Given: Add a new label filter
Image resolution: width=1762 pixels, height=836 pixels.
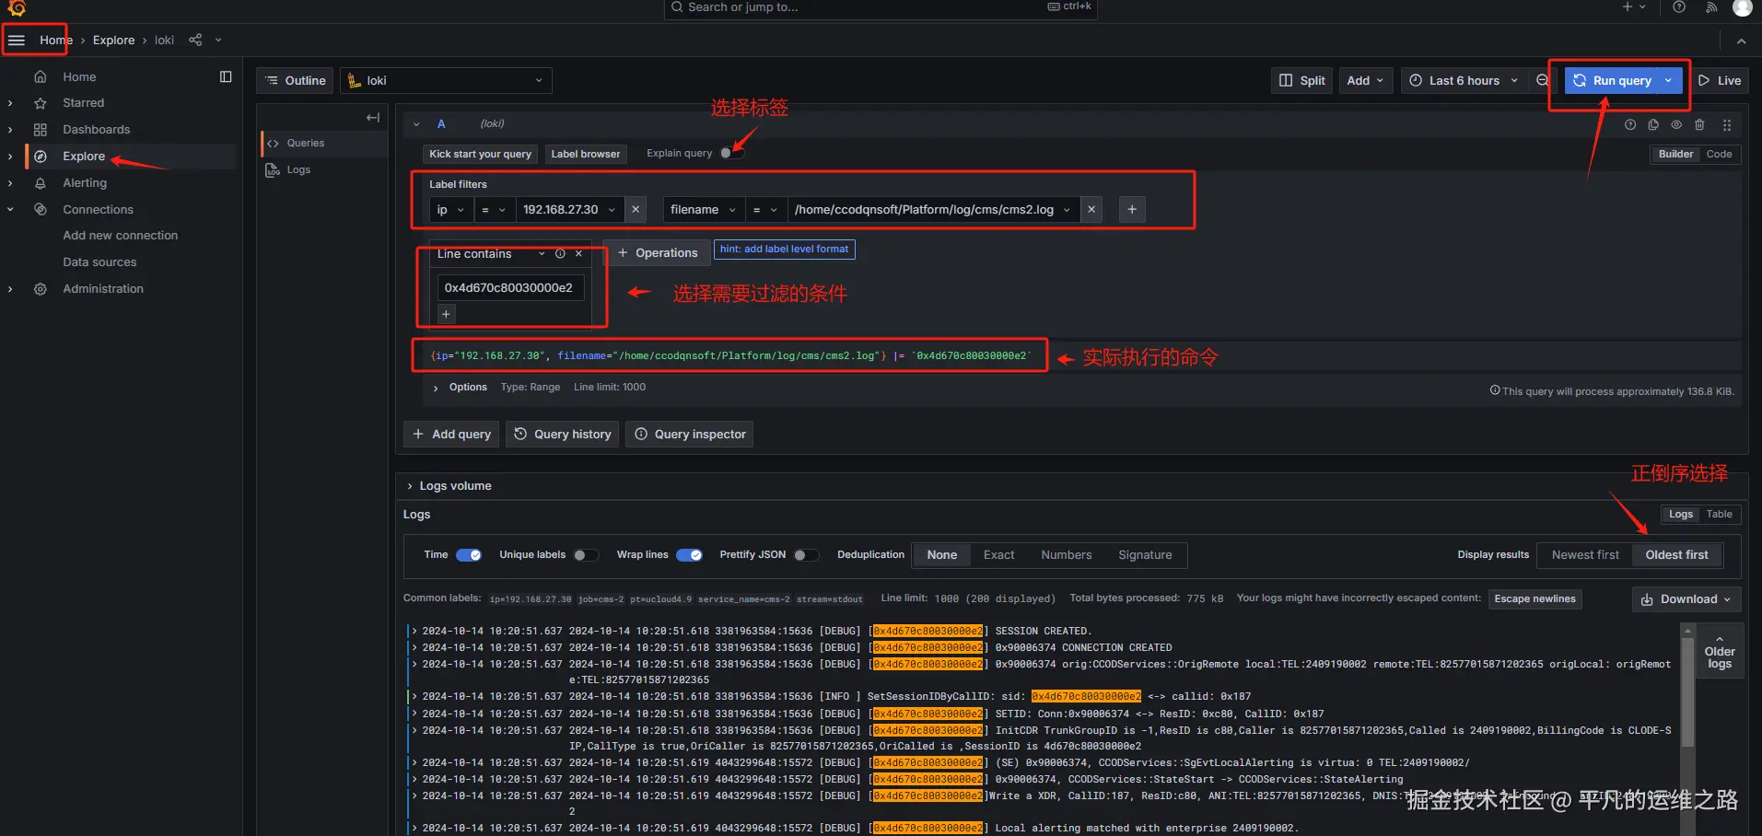Looking at the screenshot, I should (1132, 210).
